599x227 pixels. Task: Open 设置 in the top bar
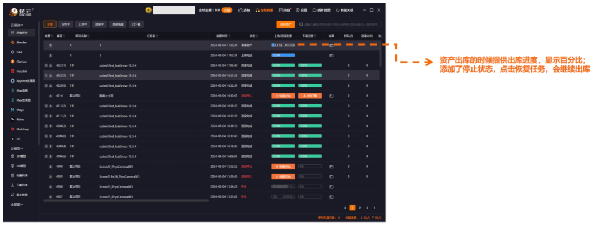301,11
